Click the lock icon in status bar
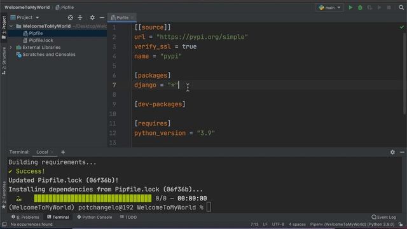 pos(401,224)
